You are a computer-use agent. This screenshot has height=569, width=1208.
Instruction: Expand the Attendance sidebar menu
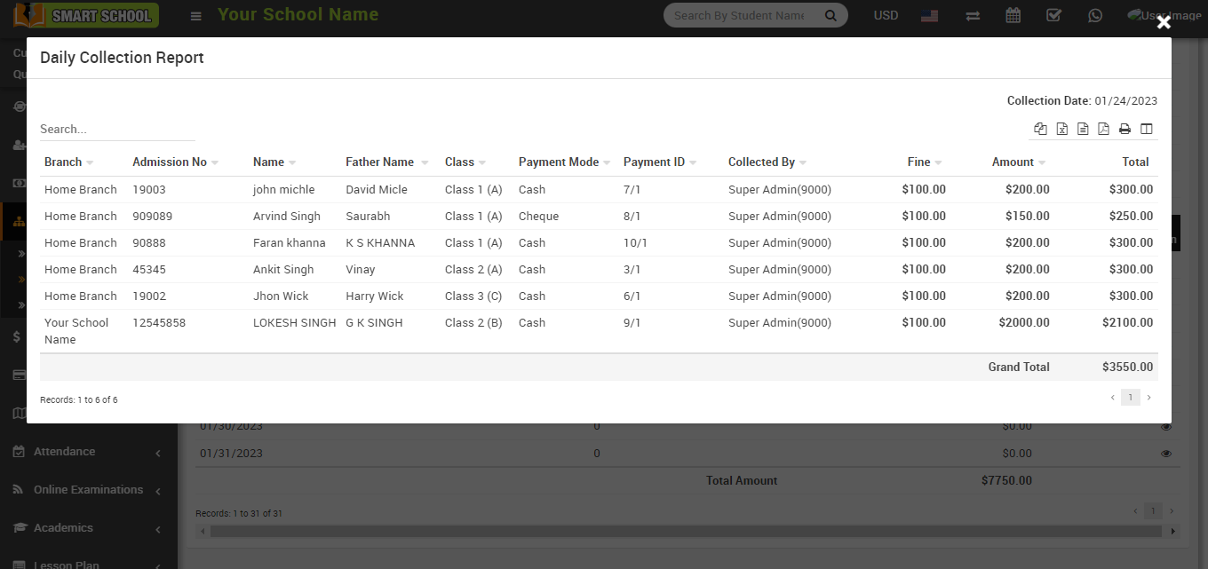click(x=89, y=452)
